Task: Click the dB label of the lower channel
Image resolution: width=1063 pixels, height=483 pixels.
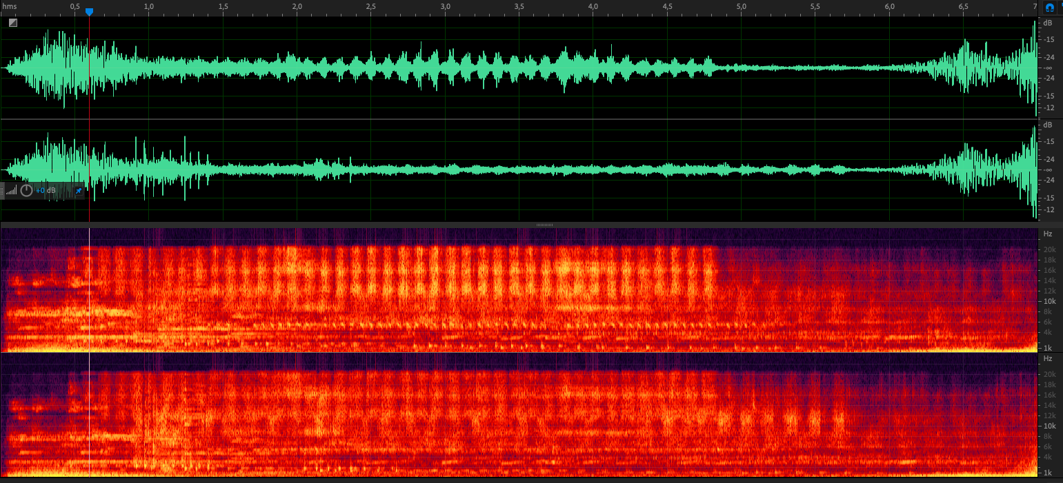Action: pos(1048,125)
